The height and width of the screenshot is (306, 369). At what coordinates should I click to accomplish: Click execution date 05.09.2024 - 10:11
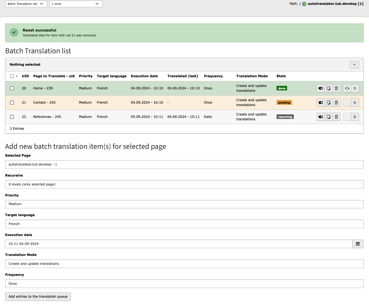[x=147, y=117]
